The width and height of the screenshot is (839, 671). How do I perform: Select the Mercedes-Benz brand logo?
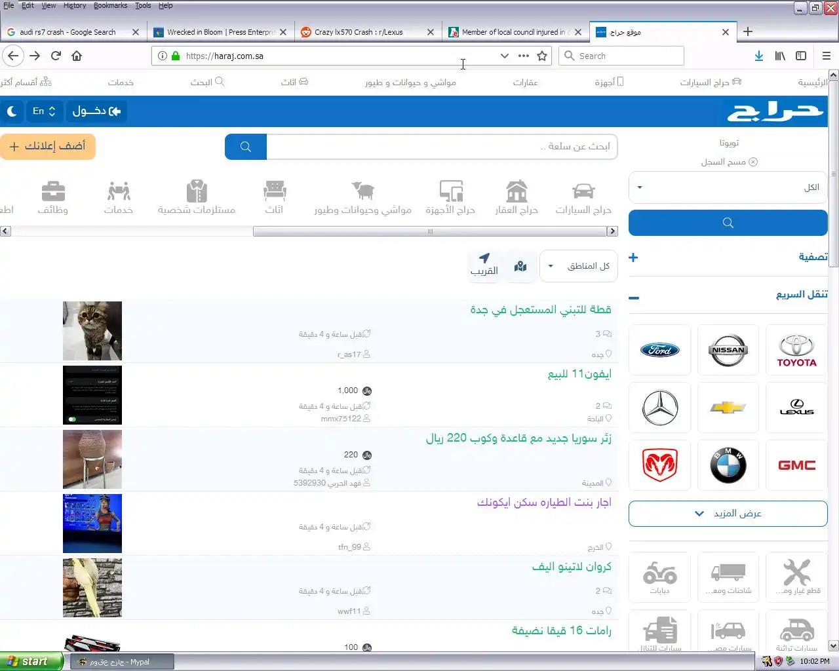tap(659, 408)
